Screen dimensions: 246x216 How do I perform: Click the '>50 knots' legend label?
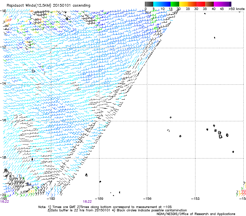236,9
